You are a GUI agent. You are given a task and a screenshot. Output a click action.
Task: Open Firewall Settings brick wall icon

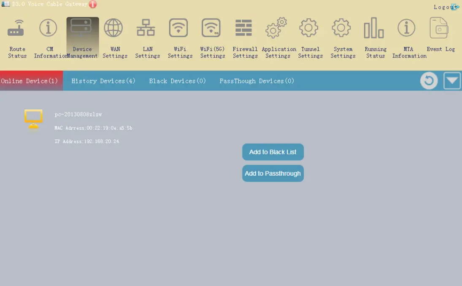[x=243, y=28]
